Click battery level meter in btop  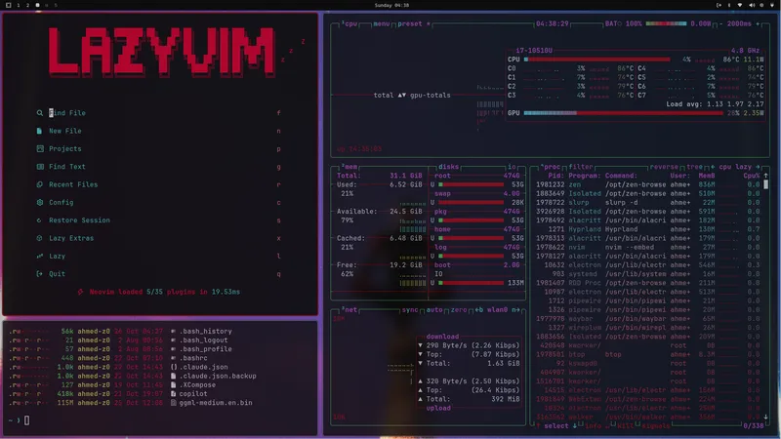pos(666,23)
